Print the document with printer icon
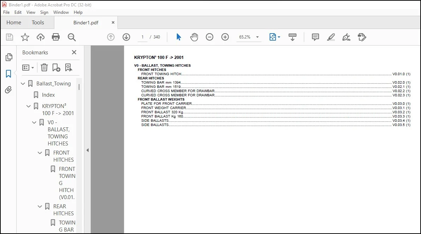 (56, 37)
